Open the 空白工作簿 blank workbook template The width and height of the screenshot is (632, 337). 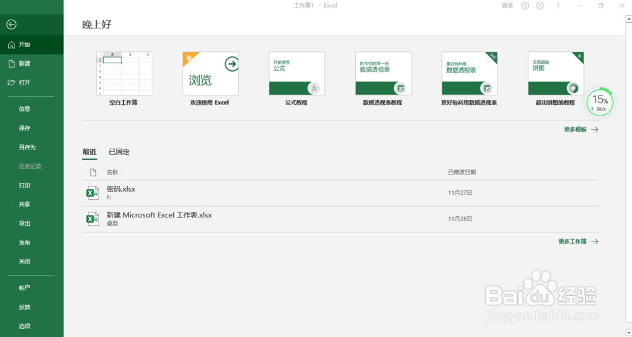[x=124, y=79]
